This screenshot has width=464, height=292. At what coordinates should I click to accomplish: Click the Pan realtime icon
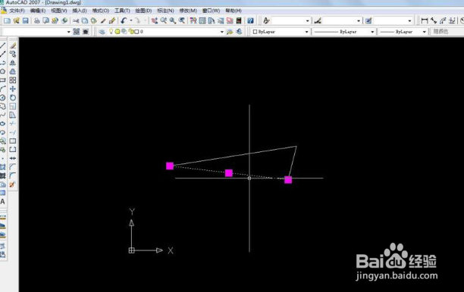pyautogui.click(x=155, y=20)
